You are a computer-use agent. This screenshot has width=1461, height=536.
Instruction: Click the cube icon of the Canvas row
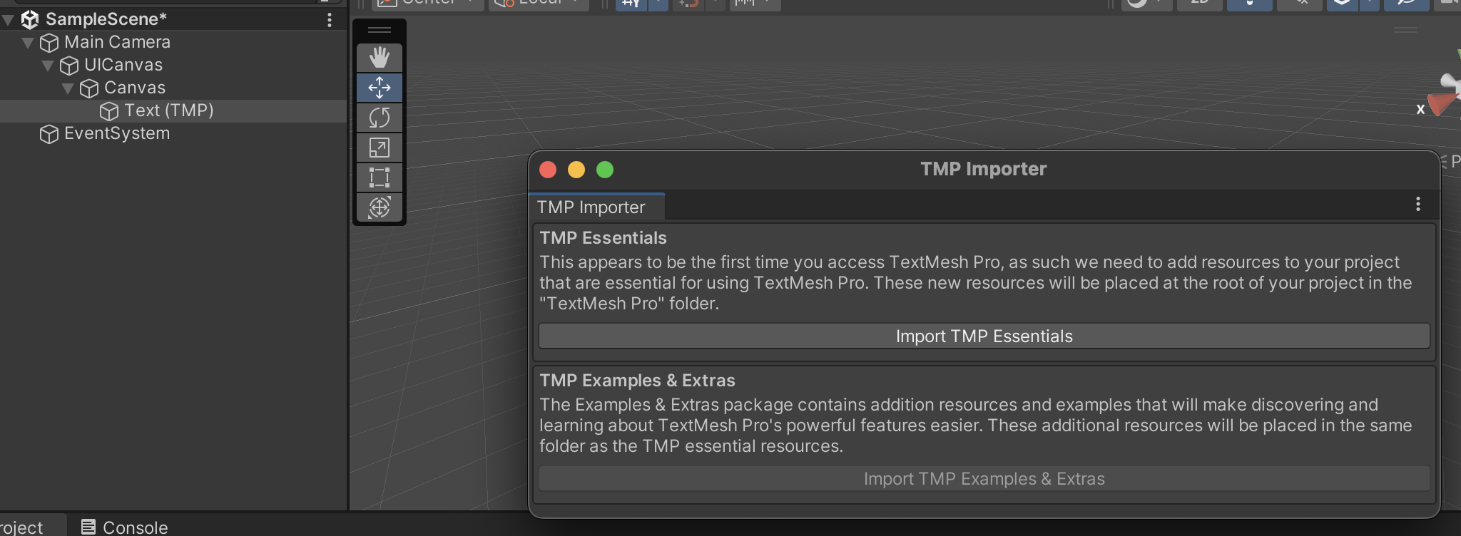(x=89, y=88)
